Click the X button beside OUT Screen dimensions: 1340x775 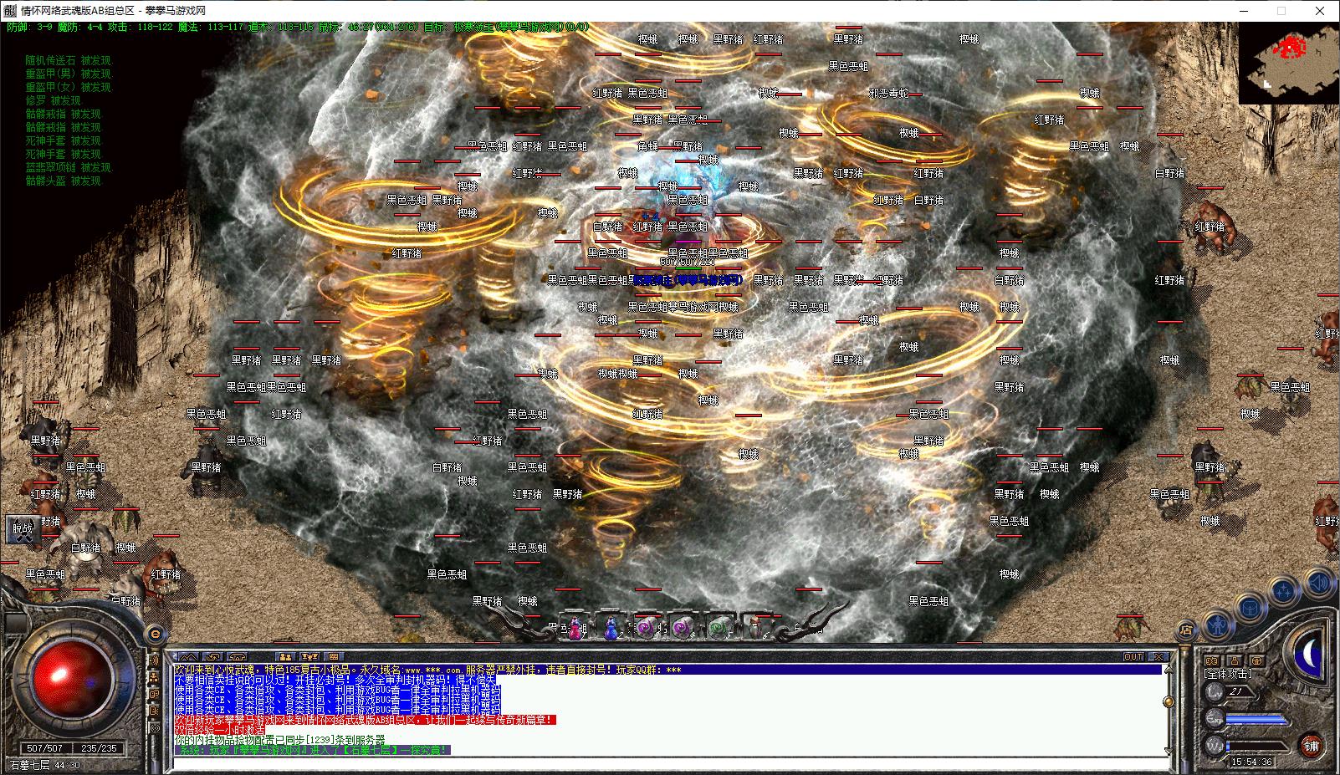(1158, 657)
